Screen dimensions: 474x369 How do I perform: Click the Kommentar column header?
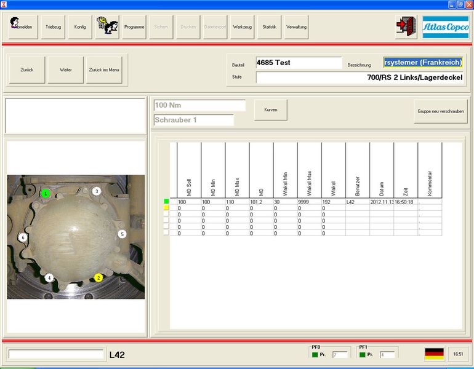[430, 170]
